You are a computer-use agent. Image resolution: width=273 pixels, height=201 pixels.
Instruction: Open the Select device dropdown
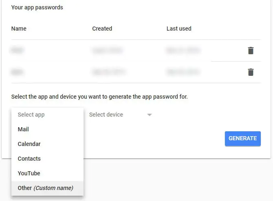coord(106,115)
